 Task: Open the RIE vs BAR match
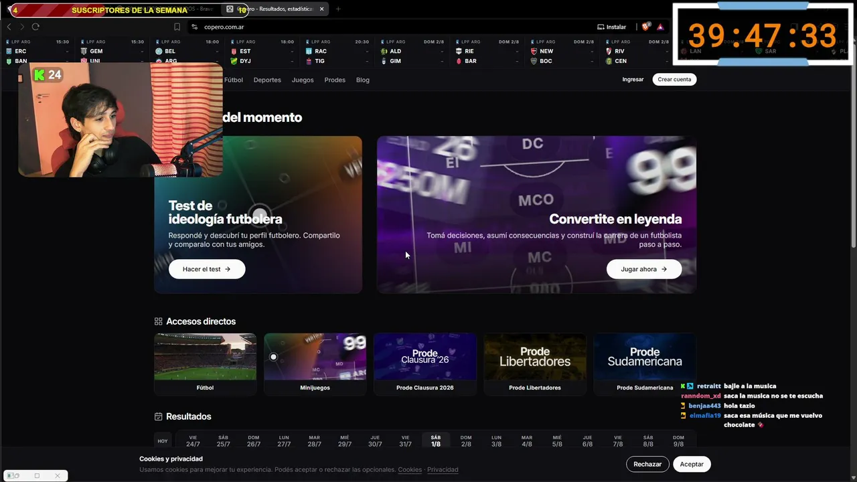pyautogui.click(x=487, y=52)
